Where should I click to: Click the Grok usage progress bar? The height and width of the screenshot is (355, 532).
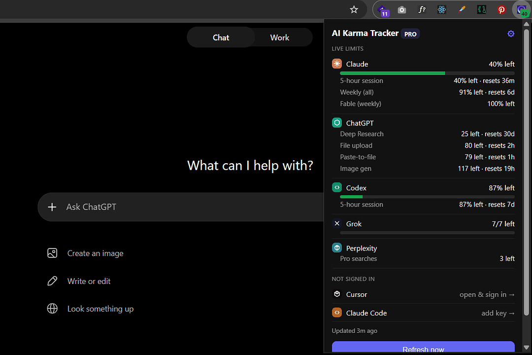(x=427, y=233)
